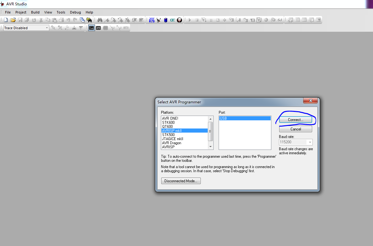This screenshot has height=246, width=373.
Task: Click the round red face plugin icon
Action: (180, 20)
